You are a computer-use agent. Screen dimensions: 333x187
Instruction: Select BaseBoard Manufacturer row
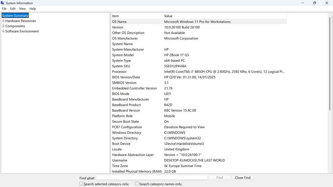pos(199,99)
